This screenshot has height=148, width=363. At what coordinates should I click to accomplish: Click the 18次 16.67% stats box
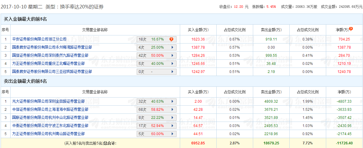157,39
